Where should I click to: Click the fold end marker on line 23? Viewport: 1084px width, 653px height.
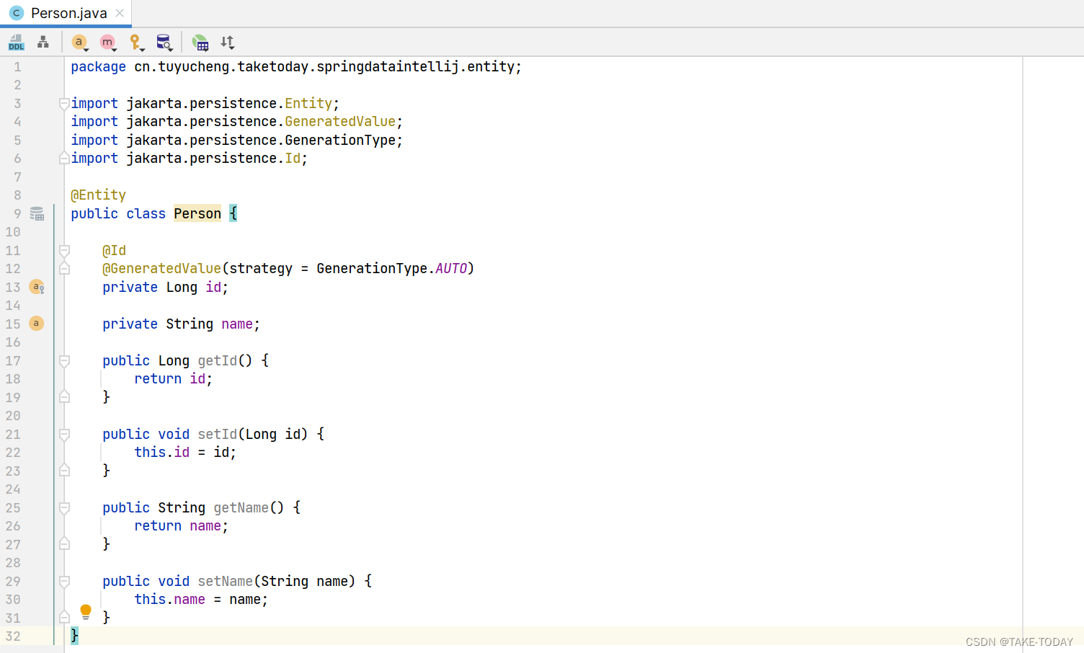[64, 471]
